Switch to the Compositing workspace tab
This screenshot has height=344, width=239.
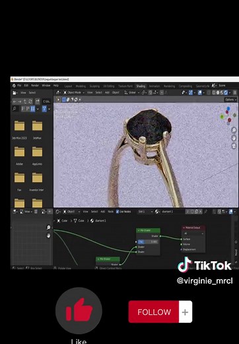(186, 86)
